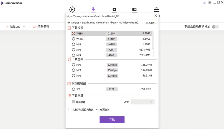Open the Toolbox tab icon
Viewport: 224px width, 129px height.
[157, 10]
